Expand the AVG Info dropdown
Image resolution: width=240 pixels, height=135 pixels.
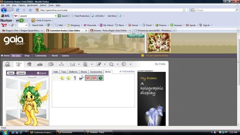(x=105, y=16)
